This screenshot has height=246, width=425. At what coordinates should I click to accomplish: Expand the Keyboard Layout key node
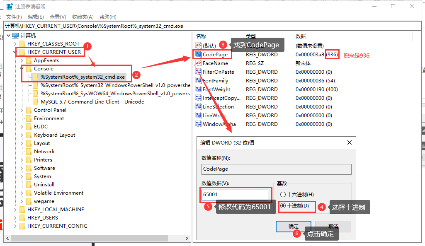(x=22, y=135)
